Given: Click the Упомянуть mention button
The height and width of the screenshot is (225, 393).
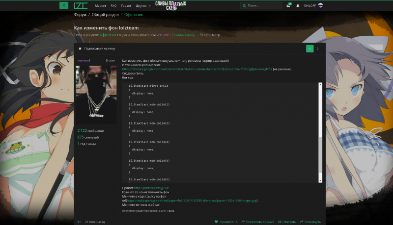Looking at the screenshot, I should [x=310, y=222].
